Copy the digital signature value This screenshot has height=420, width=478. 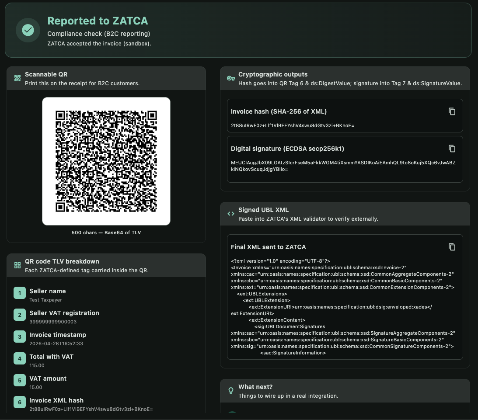452,149
